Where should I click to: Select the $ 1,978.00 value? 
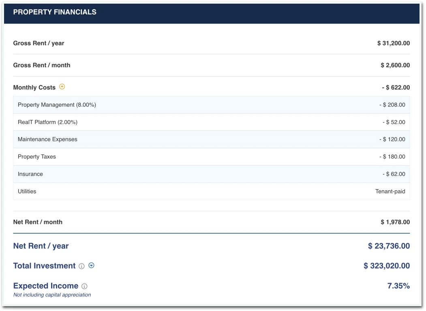coord(395,222)
